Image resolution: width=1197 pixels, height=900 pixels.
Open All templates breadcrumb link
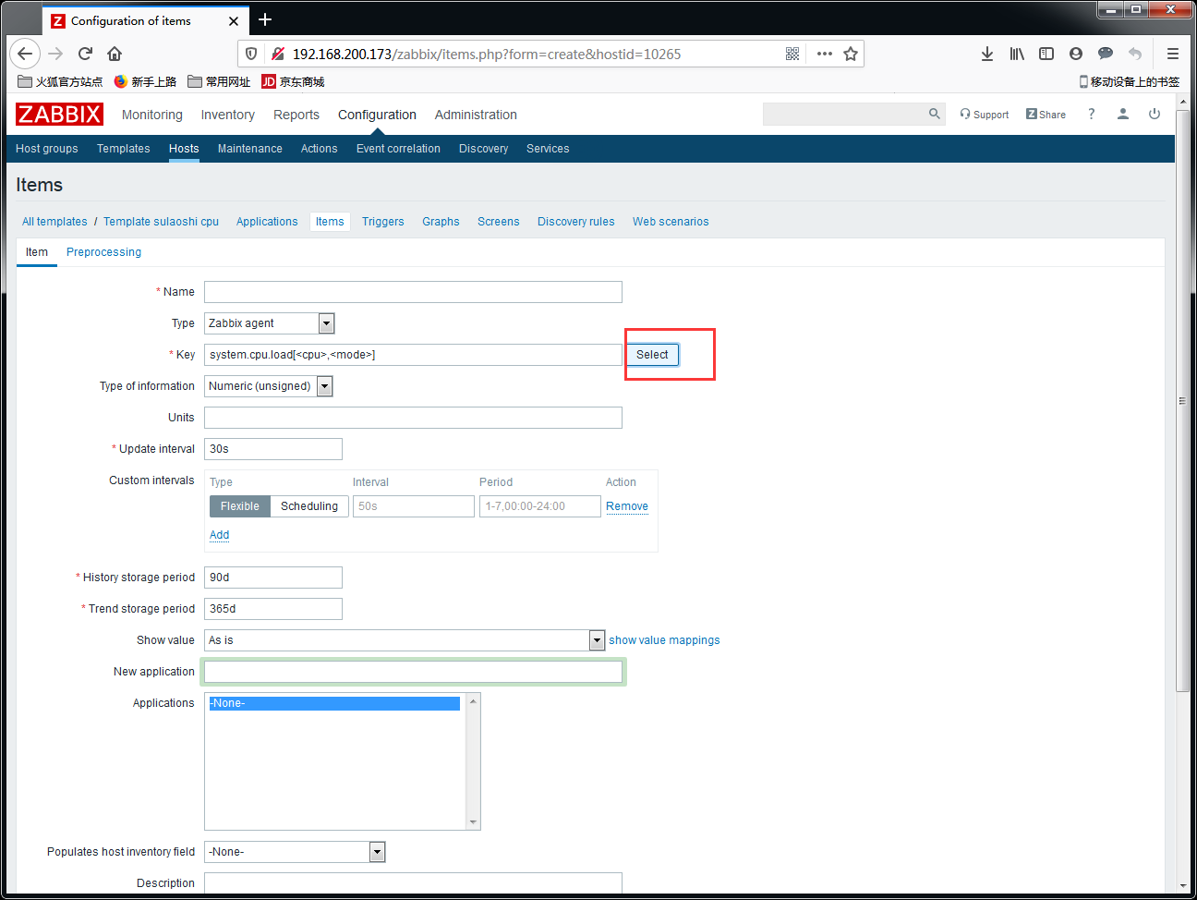point(54,222)
